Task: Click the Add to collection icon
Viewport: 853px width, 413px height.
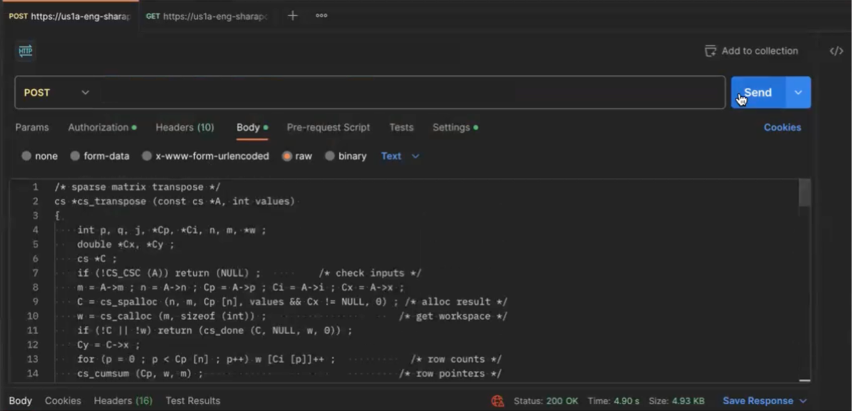Action: pyautogui.click(x=711, y=51)
